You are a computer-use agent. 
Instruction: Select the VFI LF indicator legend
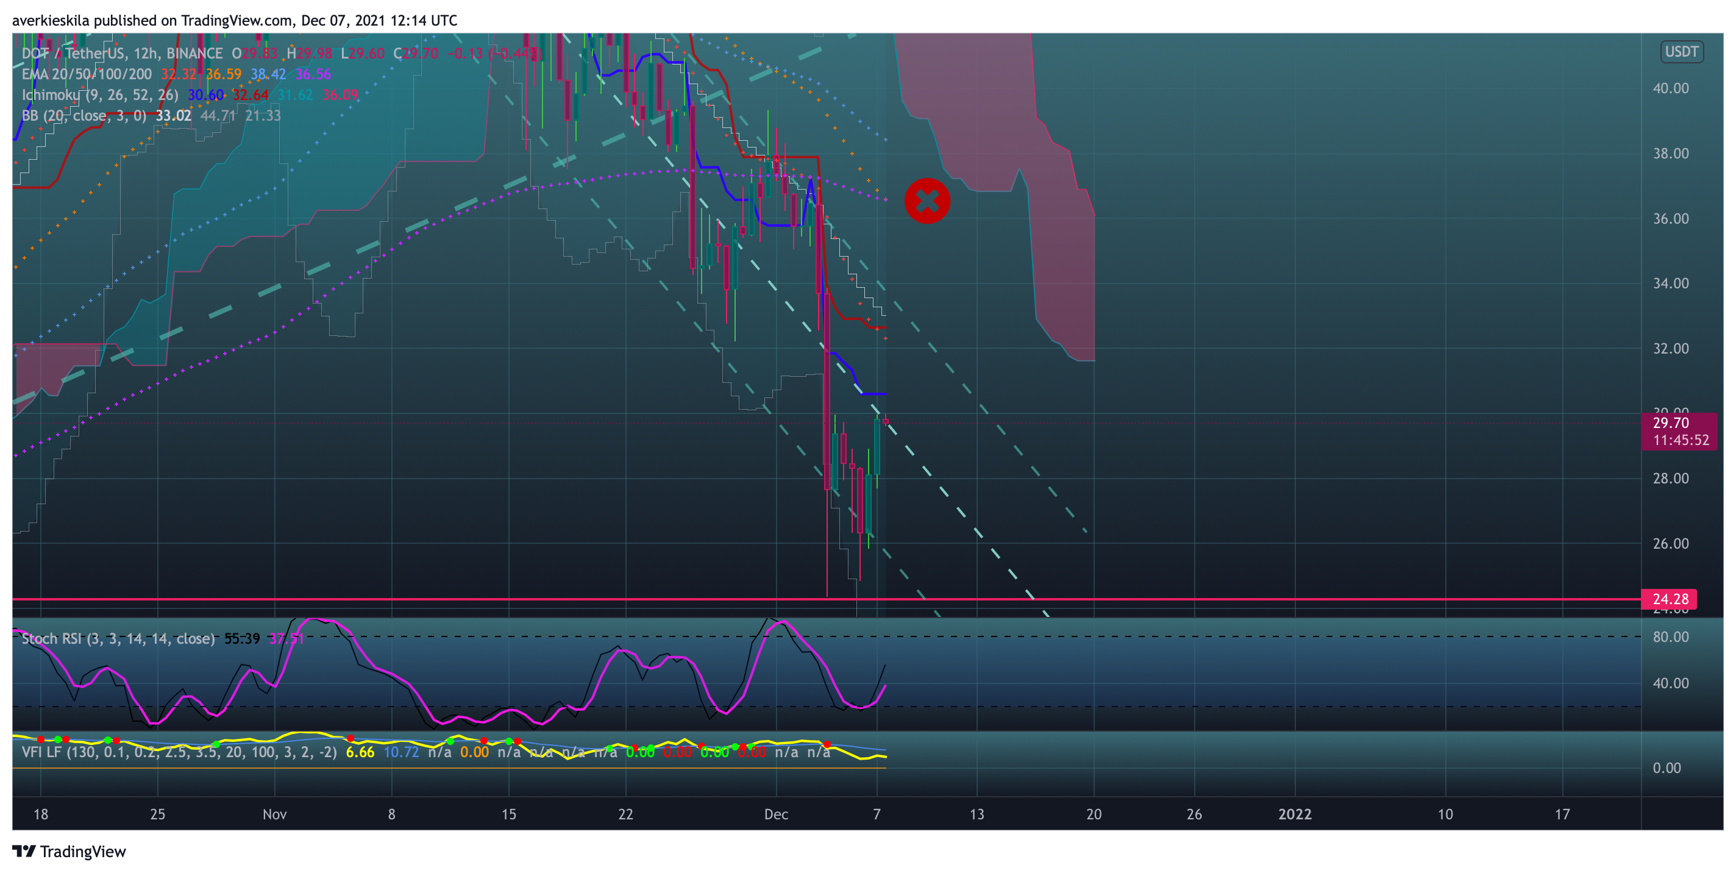[179, 752]
